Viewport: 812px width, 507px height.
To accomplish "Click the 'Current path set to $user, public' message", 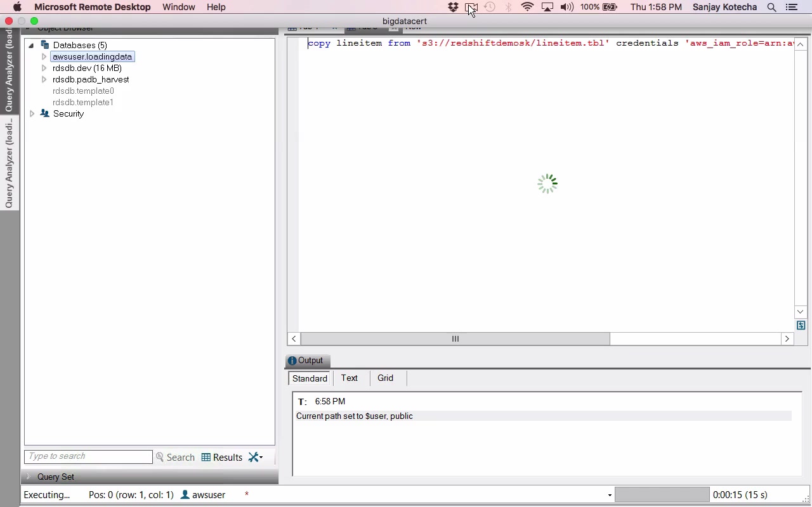I will tap(355, 416).
